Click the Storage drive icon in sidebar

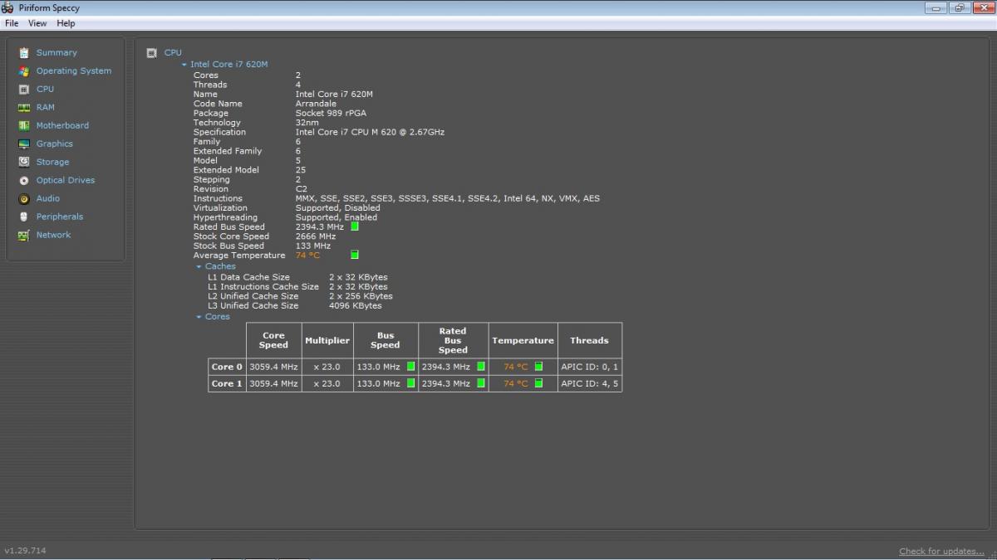coord(24,162)
